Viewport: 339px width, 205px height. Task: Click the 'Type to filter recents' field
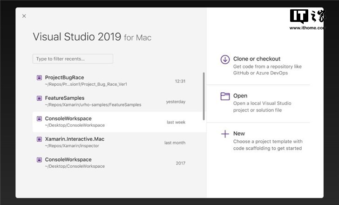coord(73,59)
